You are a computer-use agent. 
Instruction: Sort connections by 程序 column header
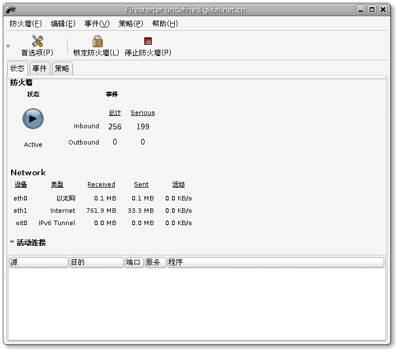click(275, 262)
